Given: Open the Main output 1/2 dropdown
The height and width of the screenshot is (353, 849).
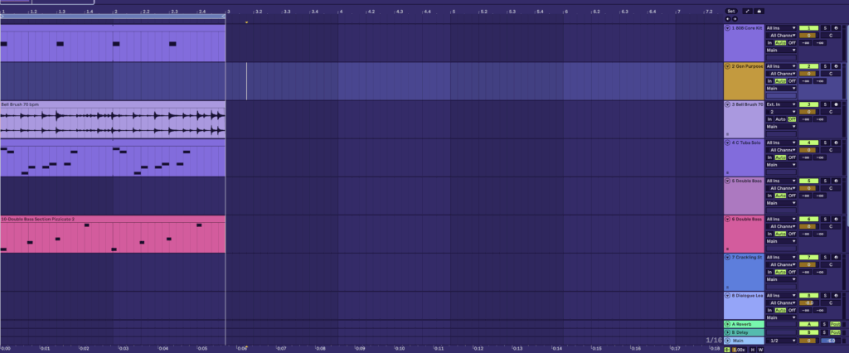Looking at the screenshot, I should 780,341.
